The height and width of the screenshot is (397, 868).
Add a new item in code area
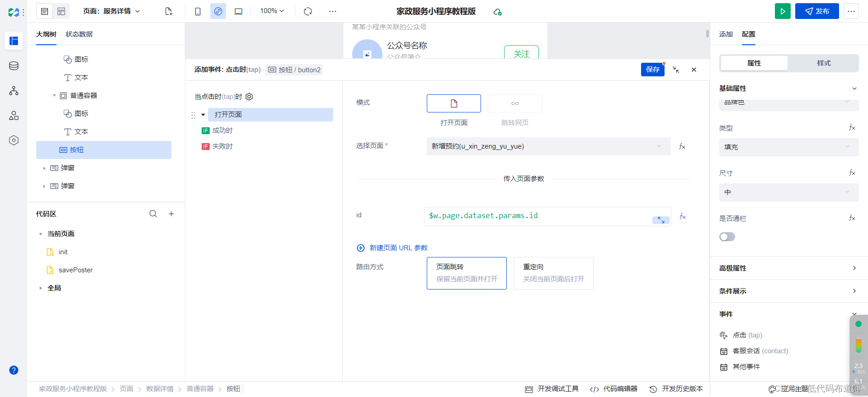point(171,214)
